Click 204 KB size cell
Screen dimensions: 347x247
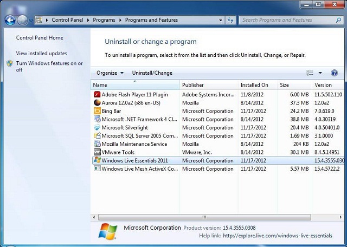(301, 144)
